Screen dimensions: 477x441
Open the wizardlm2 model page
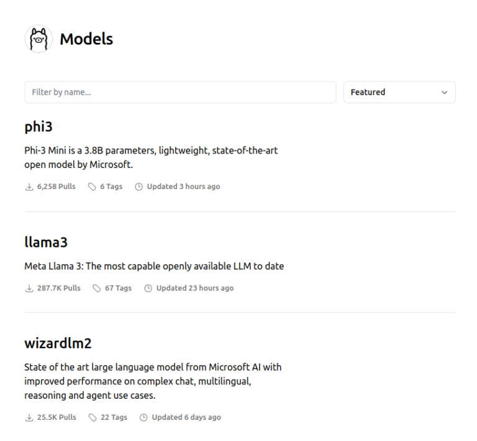tap(58, 343)
